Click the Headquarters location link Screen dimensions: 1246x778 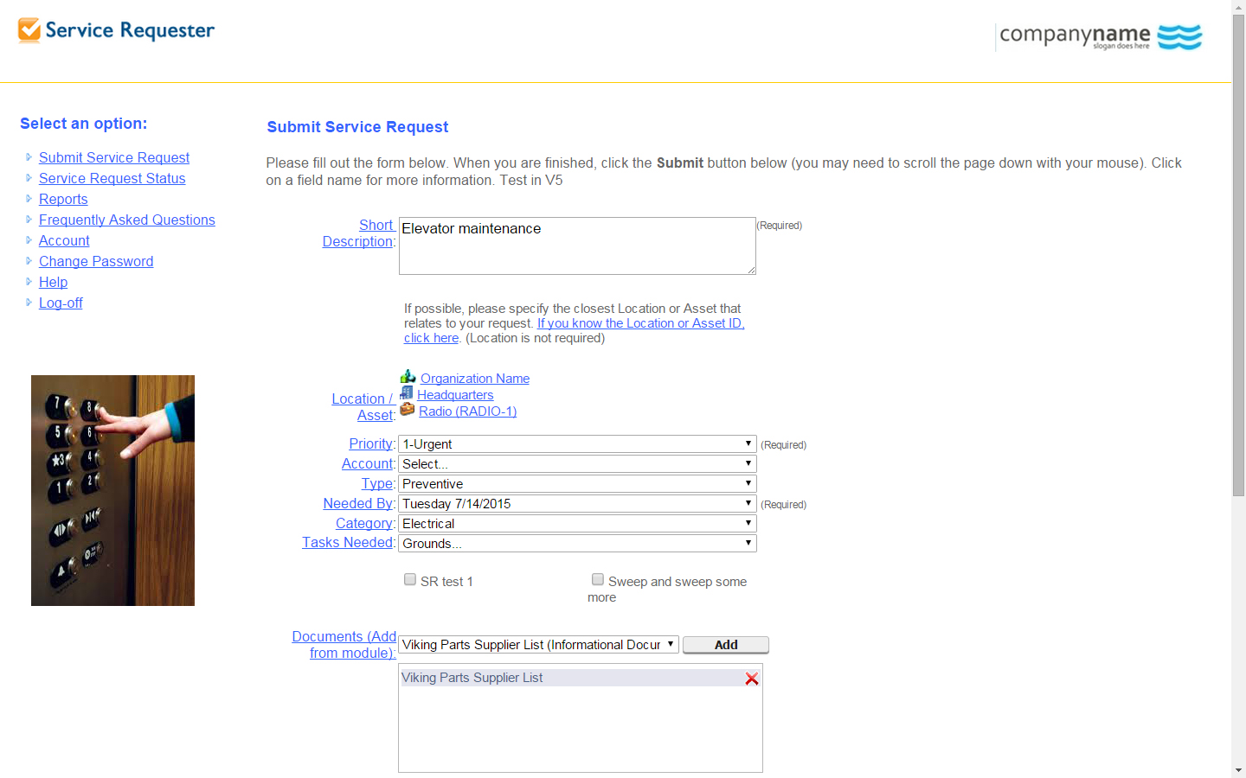tap(455, 395)
